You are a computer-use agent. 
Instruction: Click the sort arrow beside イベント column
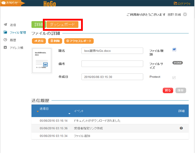tap(69, 113)
